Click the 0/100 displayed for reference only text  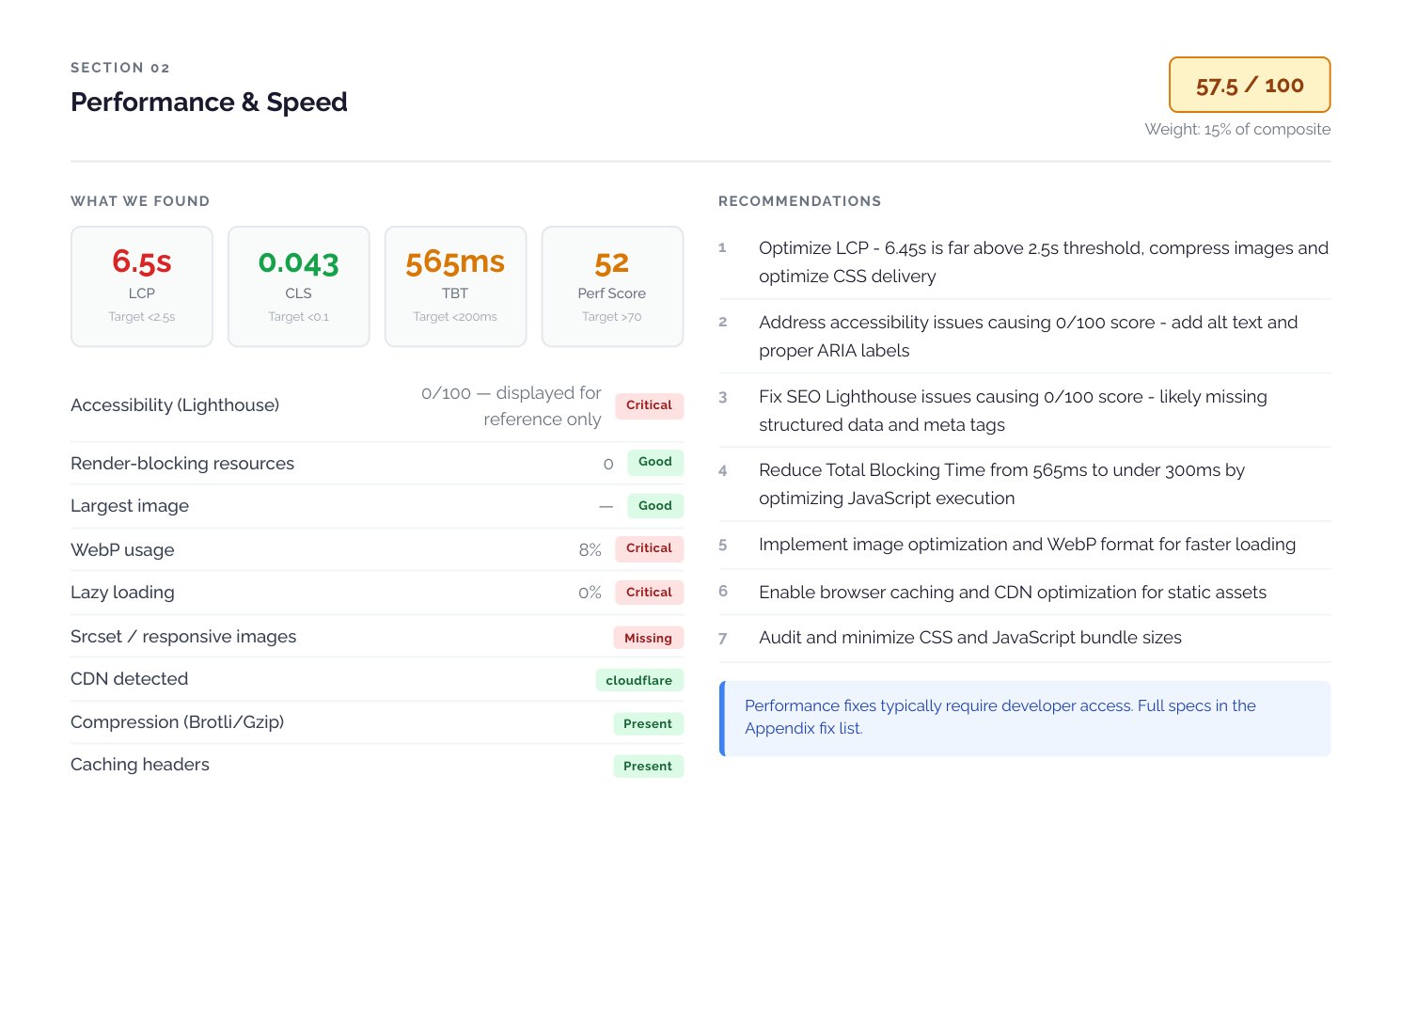[511, 405]
